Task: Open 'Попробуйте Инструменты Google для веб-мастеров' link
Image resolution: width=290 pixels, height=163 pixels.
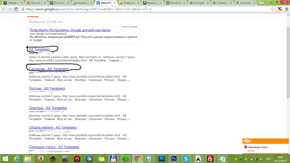Action: (x=70, y=30)
